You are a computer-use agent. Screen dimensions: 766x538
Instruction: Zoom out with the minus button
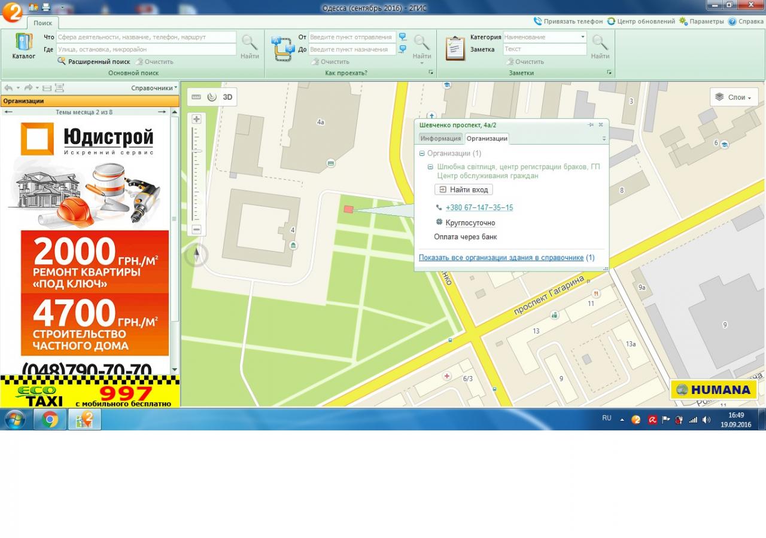(x=196, y=230)
